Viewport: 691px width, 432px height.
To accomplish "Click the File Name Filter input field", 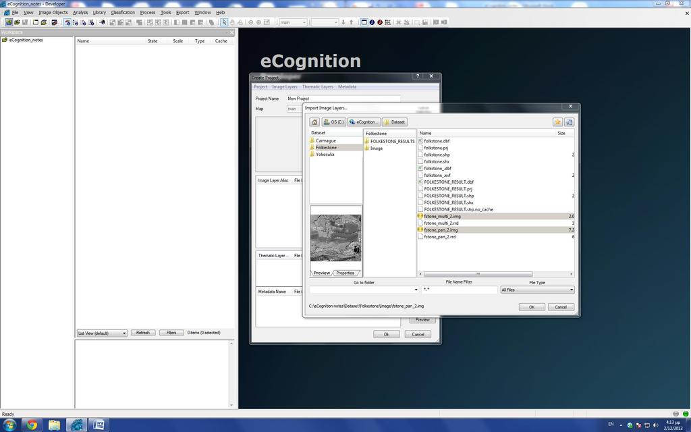I will 460,290.
